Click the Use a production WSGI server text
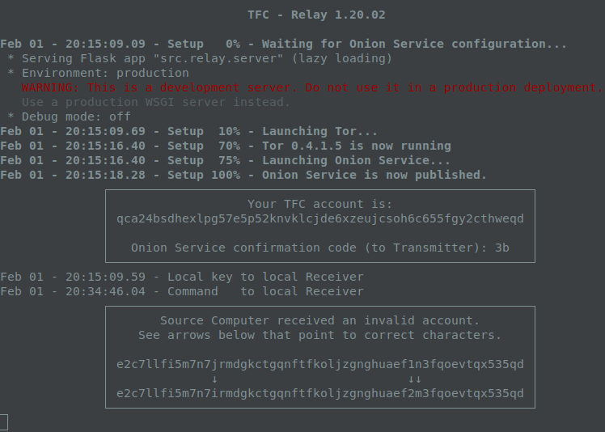The image size is (605, 432). pos(156,102)
